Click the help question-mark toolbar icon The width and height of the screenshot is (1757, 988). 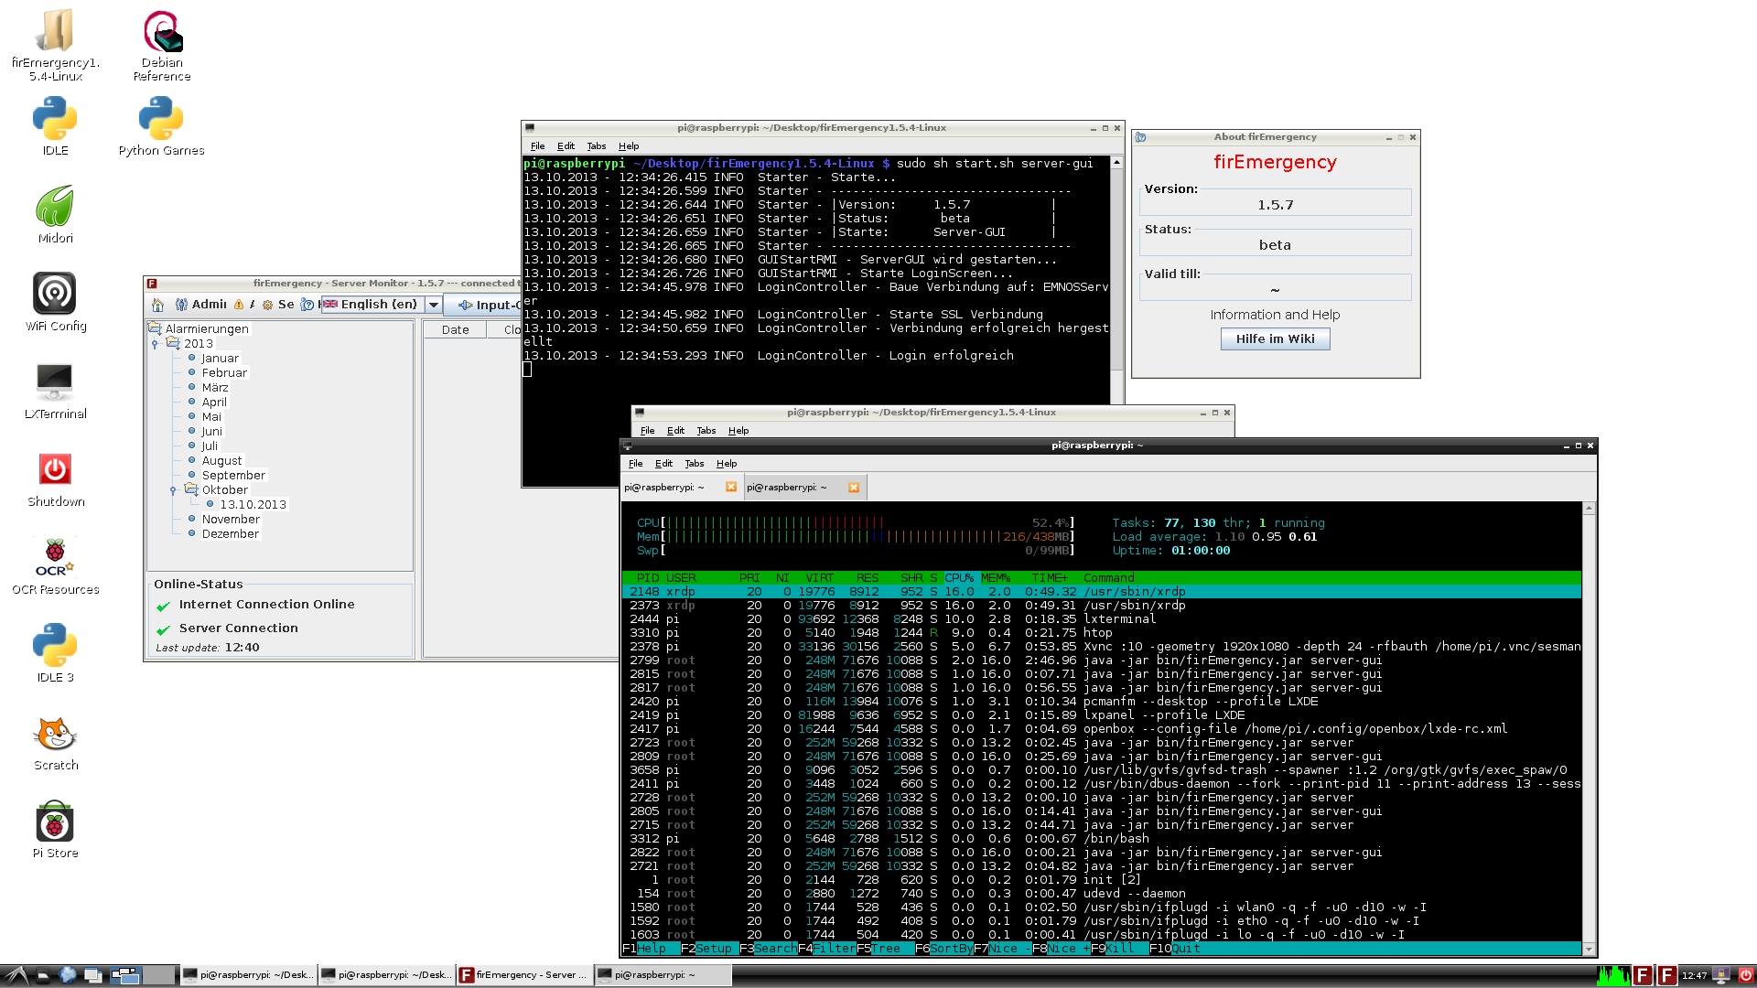click(x=307, y=305)
